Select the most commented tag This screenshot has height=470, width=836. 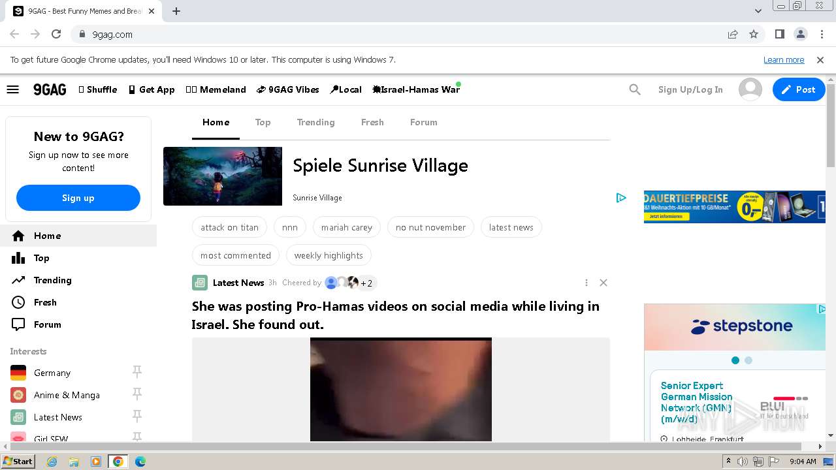pos(236,255)
